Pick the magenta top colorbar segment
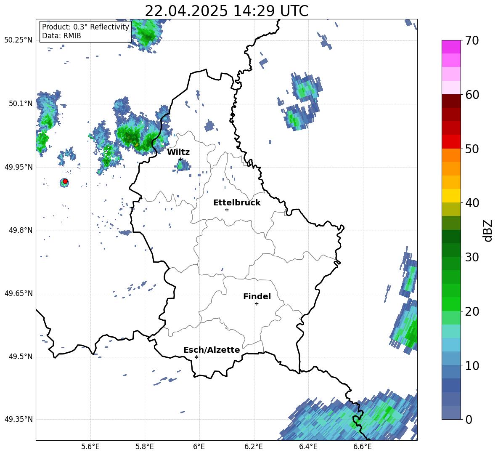 pyautogui.click(x=451, y=47)
